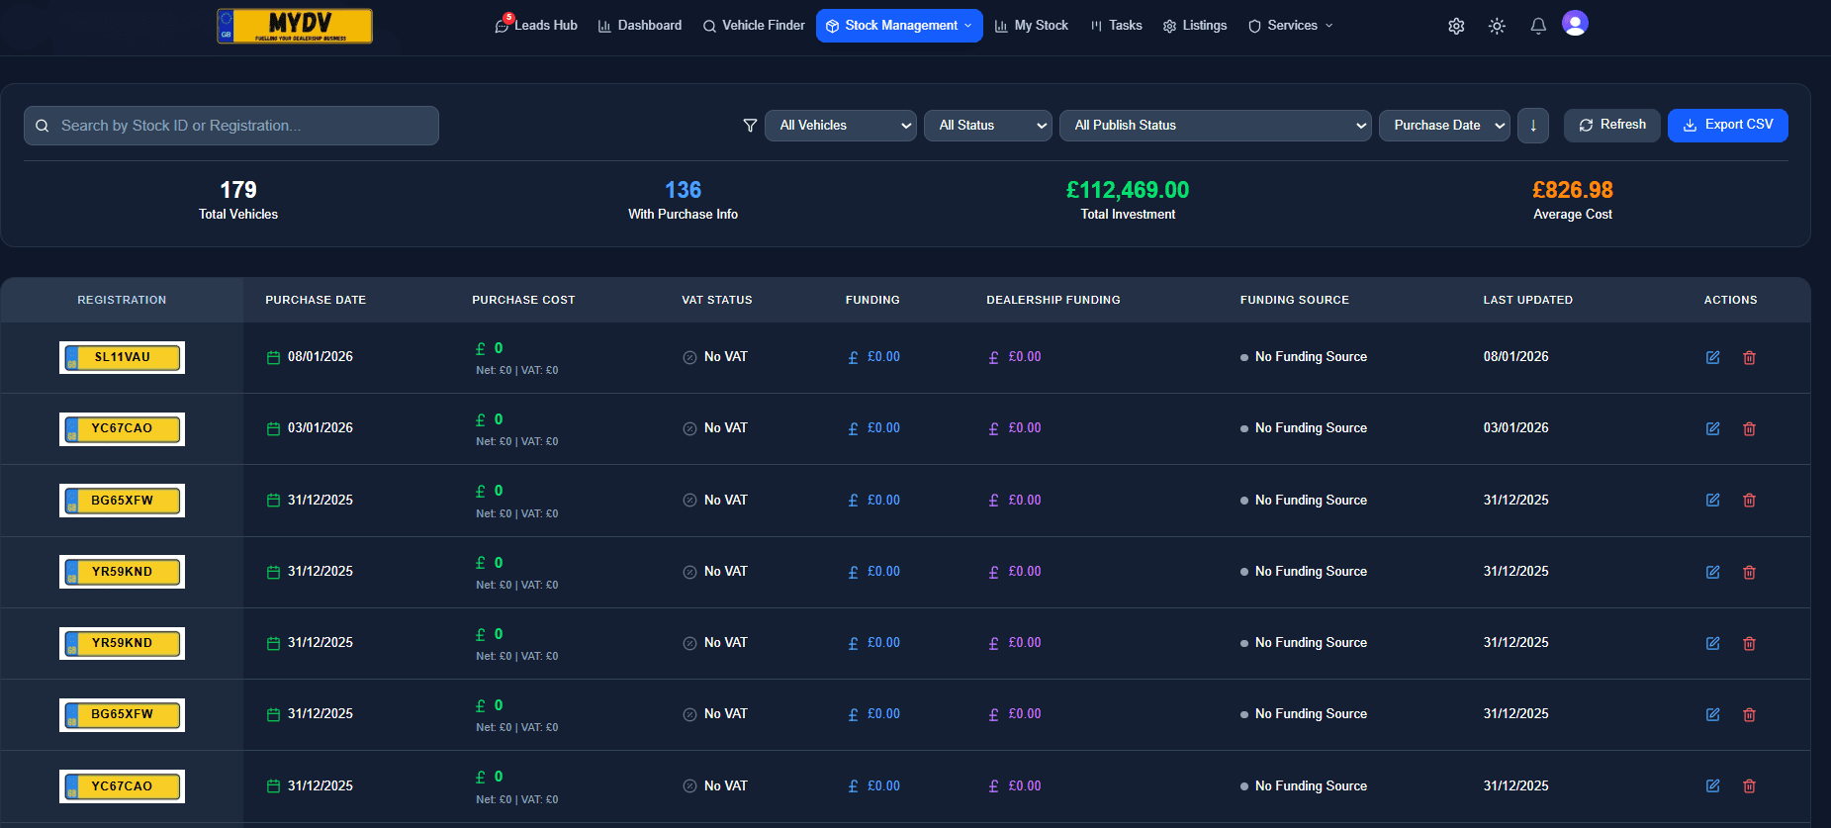Click £112,469.00 Total Investment stat
The image size is (1831, 828).
tap(1128, 200)
